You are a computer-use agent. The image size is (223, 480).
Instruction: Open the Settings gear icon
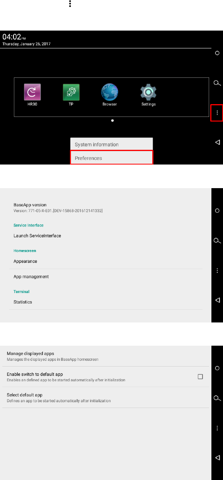148,92
